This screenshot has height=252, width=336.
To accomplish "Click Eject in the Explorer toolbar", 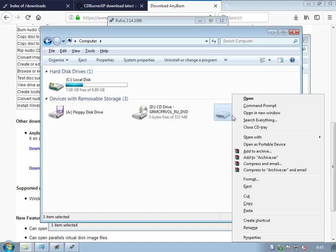I will 82,60.
